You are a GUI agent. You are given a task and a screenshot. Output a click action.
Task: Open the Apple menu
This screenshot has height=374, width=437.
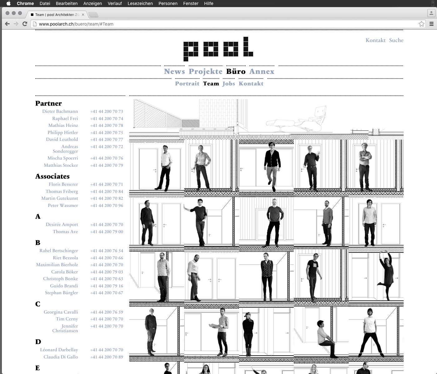pos(8,3)
